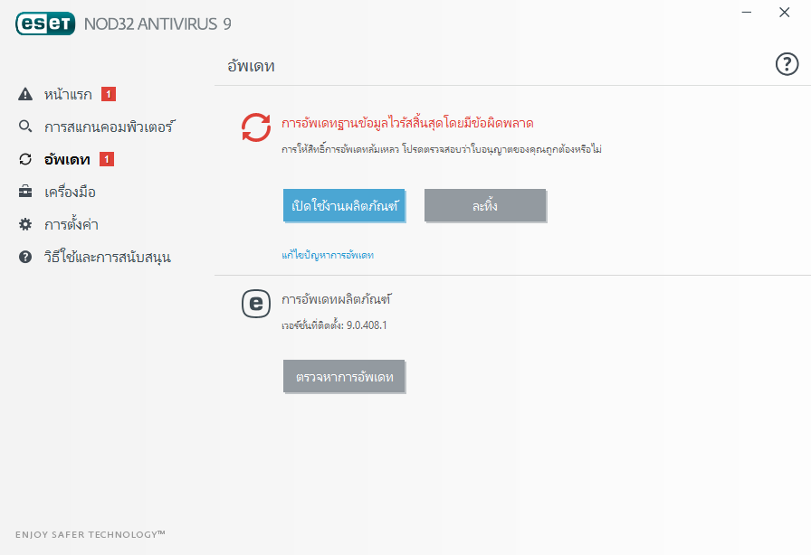Viewport: 811px width, 555px height.
Task: Click the red update error heading text
Action: (x=407, y=123)
